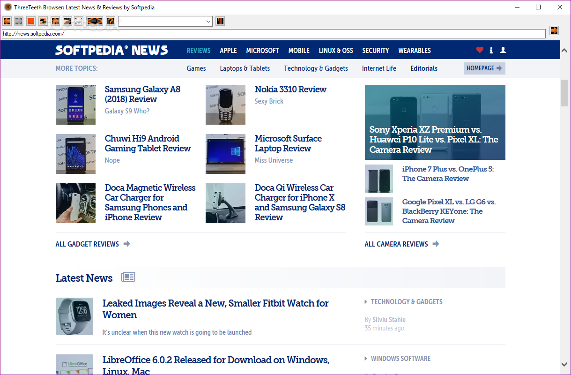571x375 pixels.
Task: Go back with the left arrow toolbar icon
Action: [7, 21]
